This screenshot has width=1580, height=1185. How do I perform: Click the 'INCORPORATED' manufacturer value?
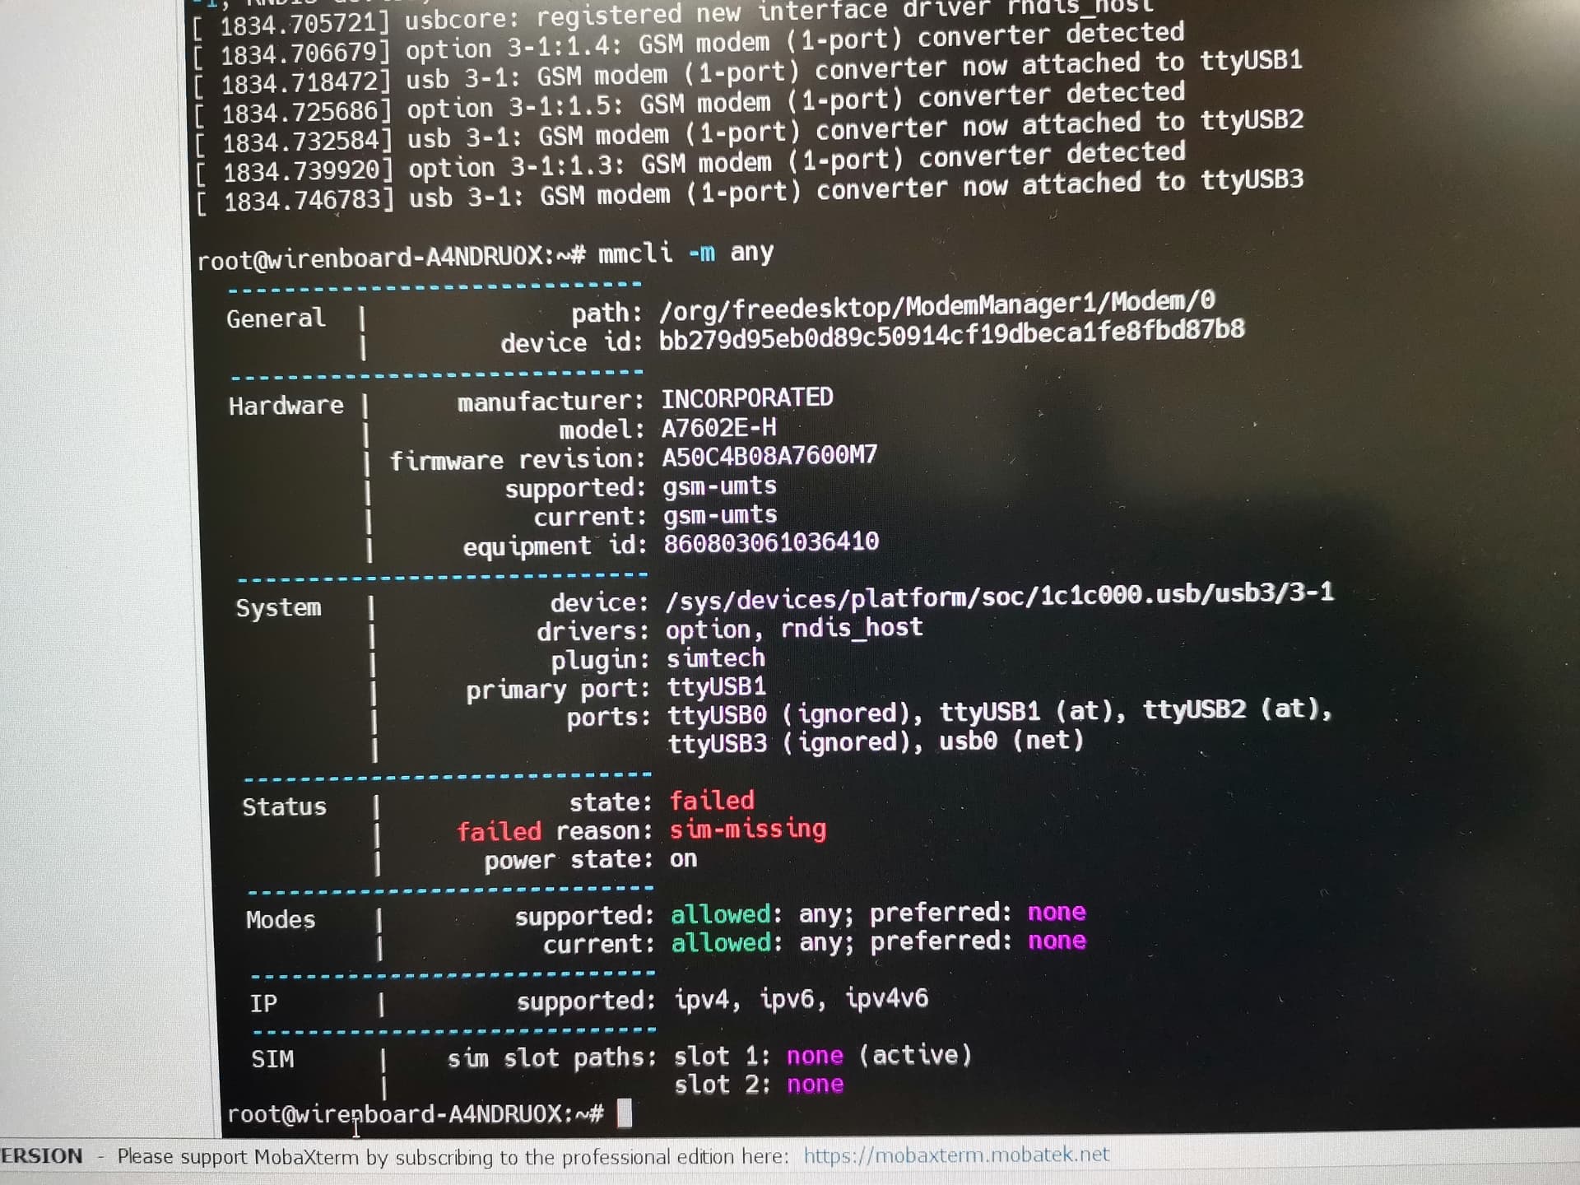747,398
